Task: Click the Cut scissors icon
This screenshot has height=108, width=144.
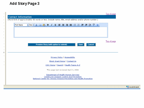Action: [x=37, y=25]
